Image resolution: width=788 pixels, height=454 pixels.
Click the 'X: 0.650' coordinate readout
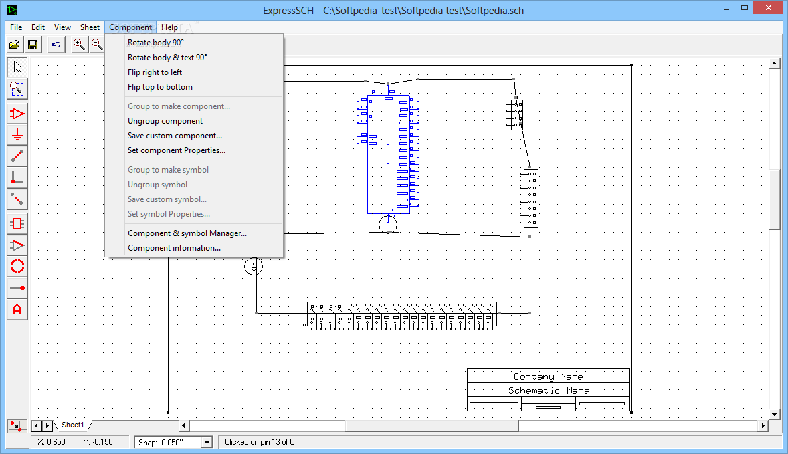(x=52, y=442)
